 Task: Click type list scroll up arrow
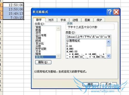point(109,42)
